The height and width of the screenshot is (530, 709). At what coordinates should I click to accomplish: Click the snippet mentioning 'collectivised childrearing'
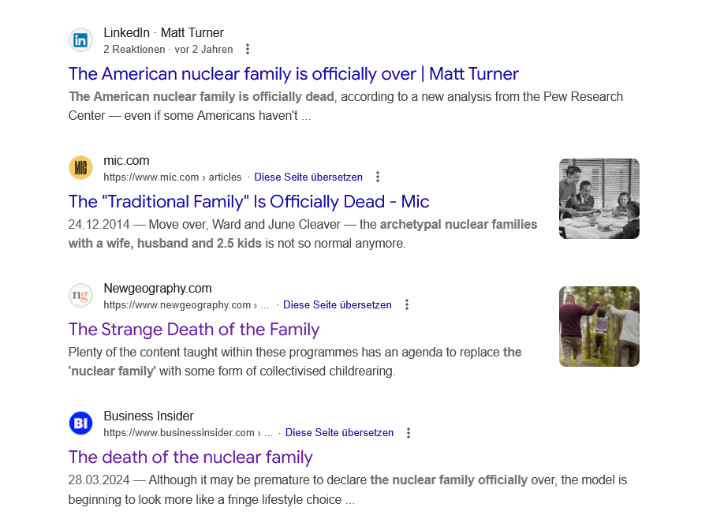pos(295,361)
